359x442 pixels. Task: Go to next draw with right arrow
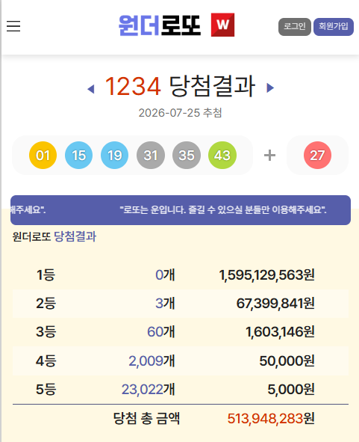tap(270, 88)
